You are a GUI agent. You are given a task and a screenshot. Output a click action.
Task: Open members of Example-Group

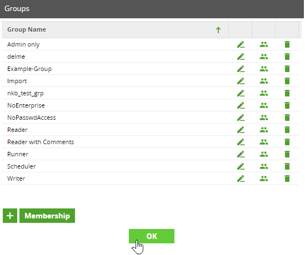[x=264, y=69]
